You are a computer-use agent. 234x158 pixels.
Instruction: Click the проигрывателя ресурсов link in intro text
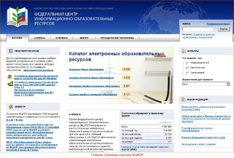(x=38, y=70)
